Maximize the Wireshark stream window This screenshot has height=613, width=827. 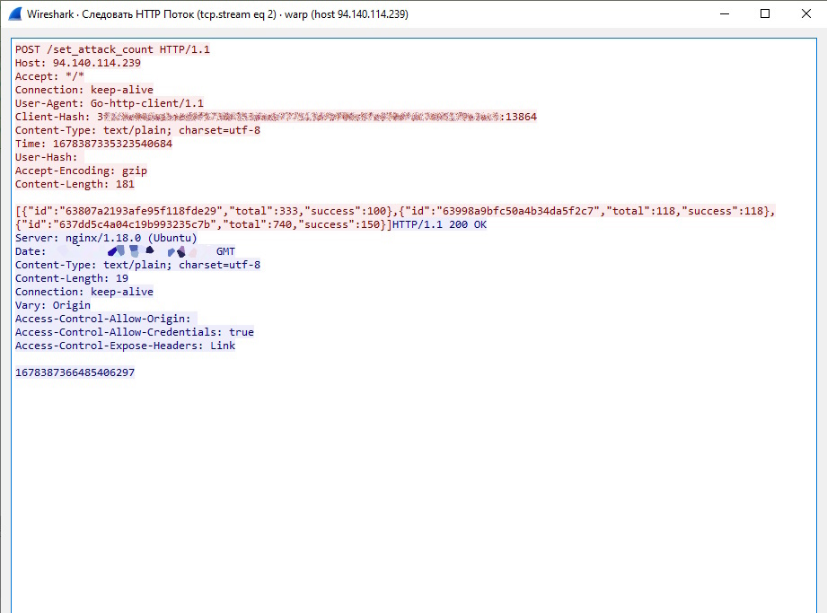tap(765, 14)
